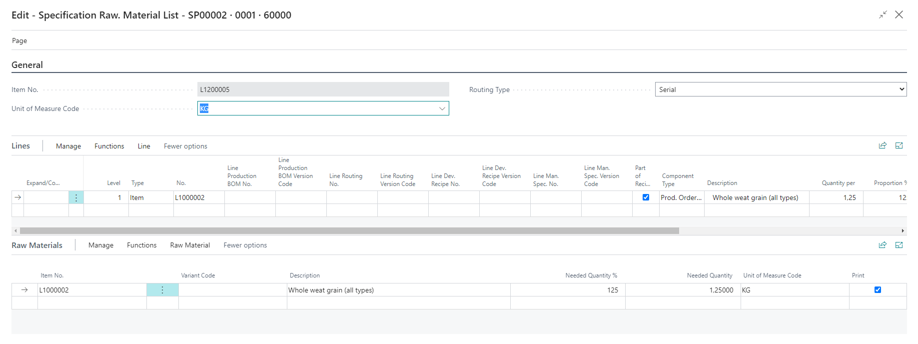The height and width of the screenshot is (344, 918).
Task: Select the Lines row using its arrow
Action: 18,197
